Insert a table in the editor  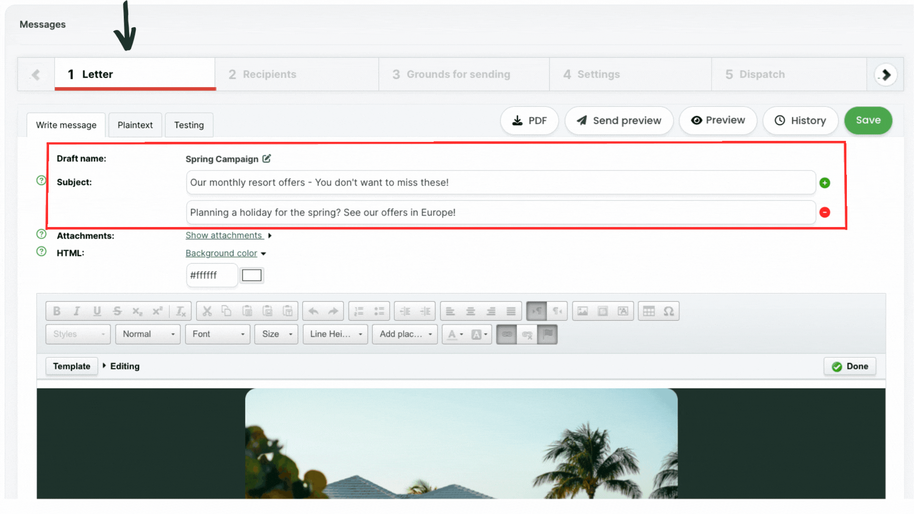[x=648, y=311]
